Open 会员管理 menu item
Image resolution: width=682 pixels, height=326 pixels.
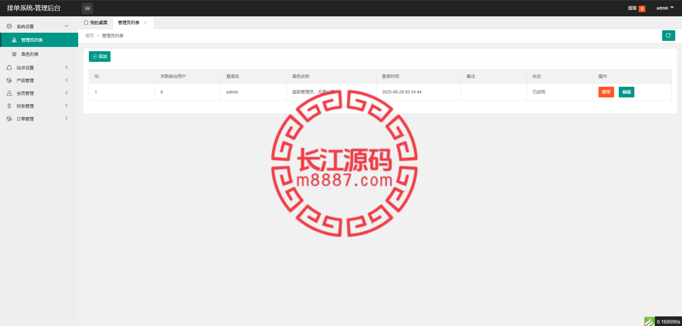point(39,93)
